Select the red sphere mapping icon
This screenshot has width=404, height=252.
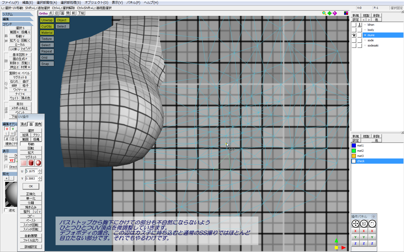(38, 163)
